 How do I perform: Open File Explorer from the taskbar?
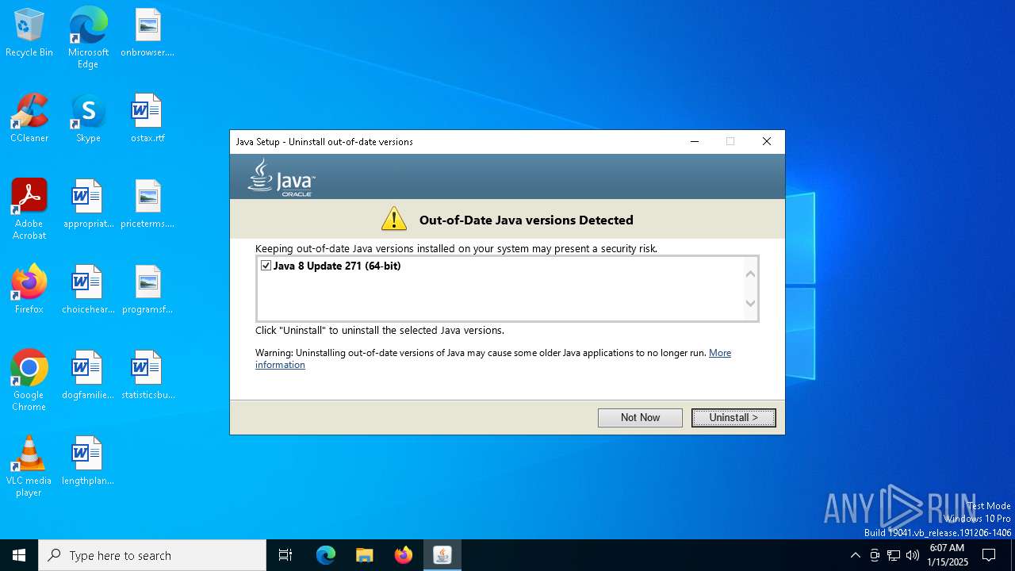[365, 555]
